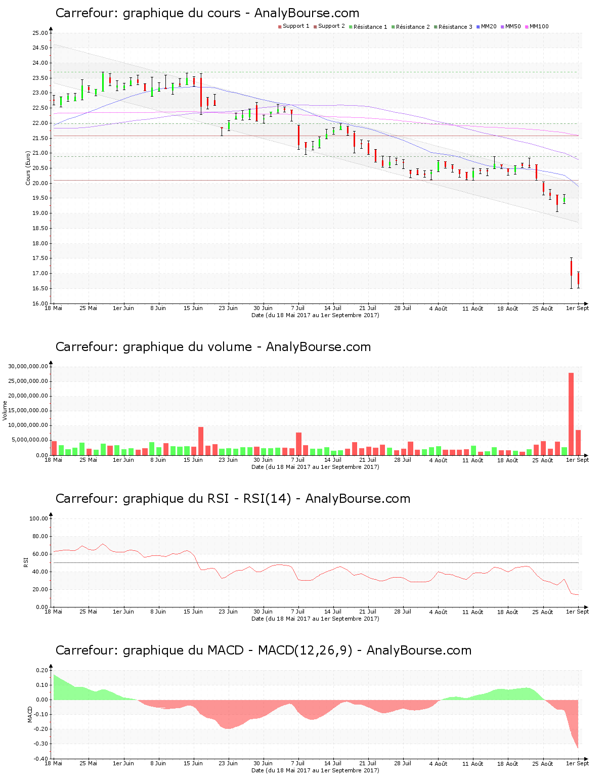This screenshot has width=607, height=784.
Task: Select the Résistance 3 legend entry
Action: tap(455, 27)
